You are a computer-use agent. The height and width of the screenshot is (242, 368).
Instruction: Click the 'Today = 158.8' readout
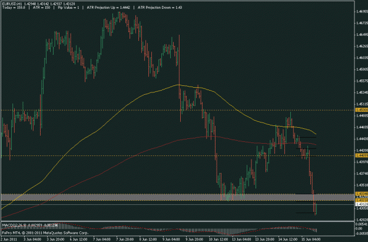[x=14, y=8]
